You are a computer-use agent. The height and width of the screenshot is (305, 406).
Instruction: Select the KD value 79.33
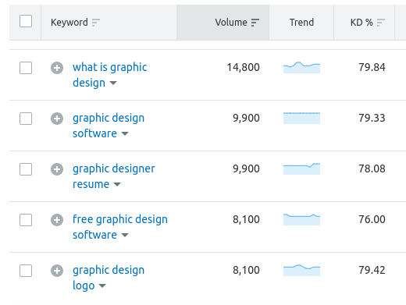click(x=372, y=118)
